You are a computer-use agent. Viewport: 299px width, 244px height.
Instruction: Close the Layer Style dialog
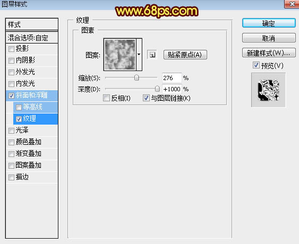pos(292,4)
